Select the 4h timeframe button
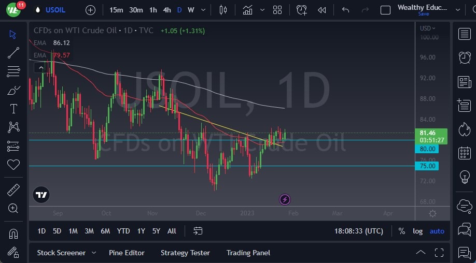Image resolution: width=476 pixels, height=263 pixels. (167, 10)
